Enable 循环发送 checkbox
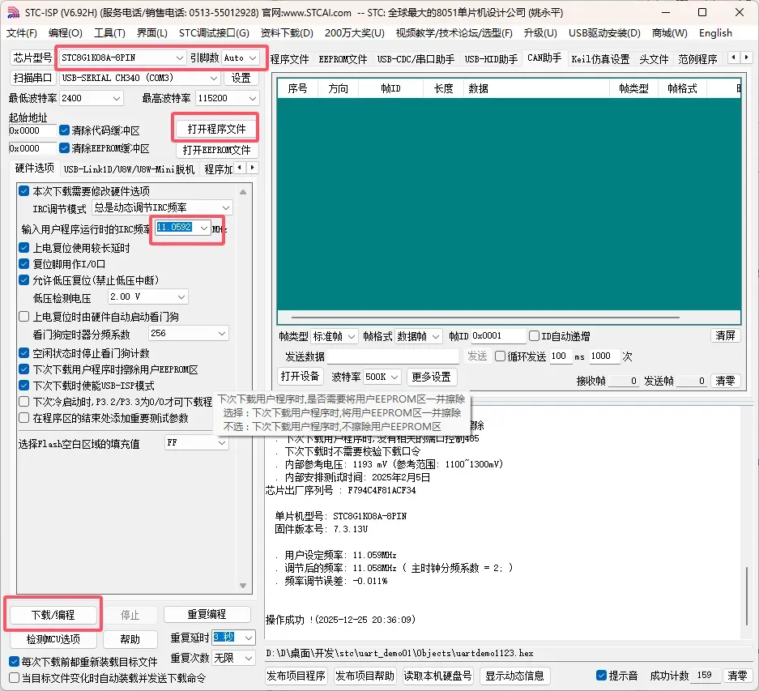The image size is (759, 691). click(501, 356)
